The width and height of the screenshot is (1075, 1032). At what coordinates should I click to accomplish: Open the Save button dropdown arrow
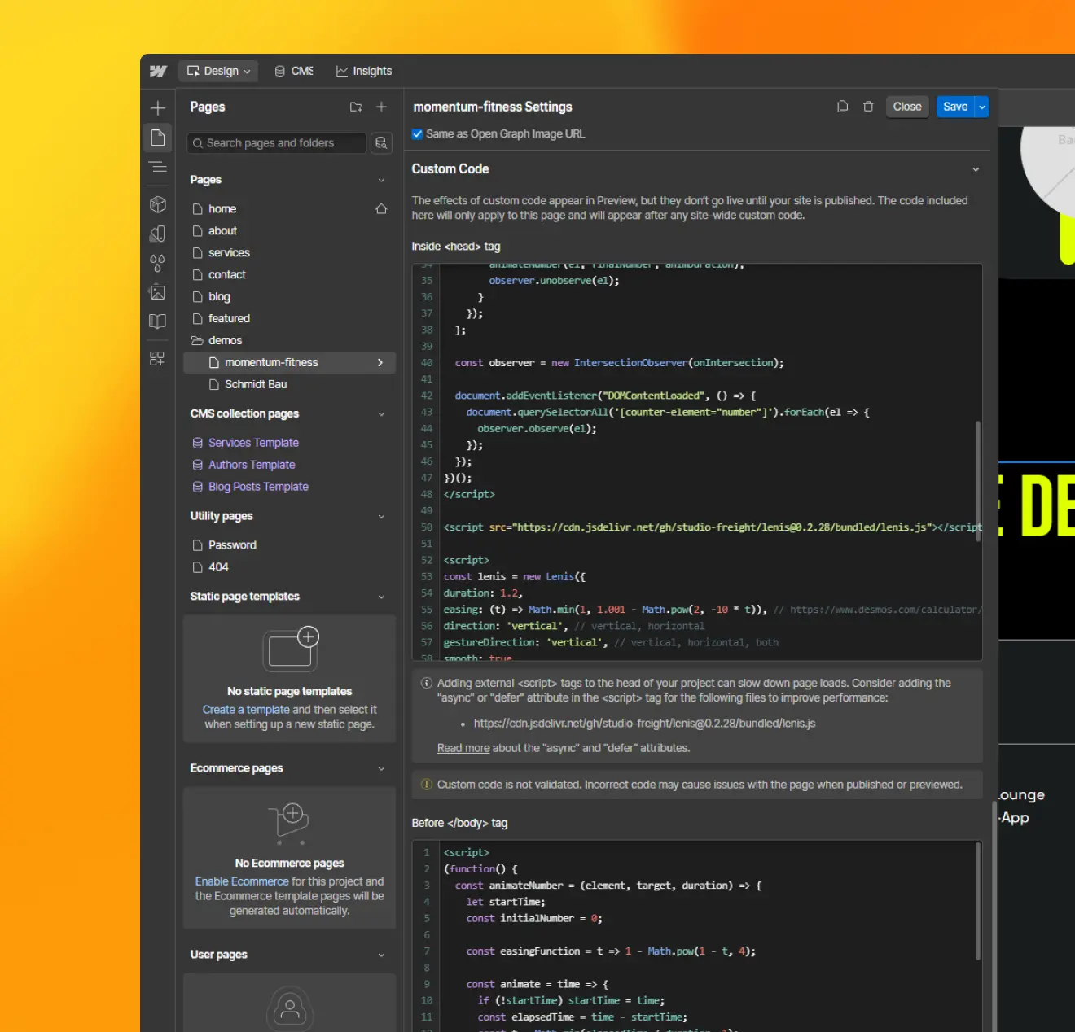pyautogui.click(x=982, y=107)
